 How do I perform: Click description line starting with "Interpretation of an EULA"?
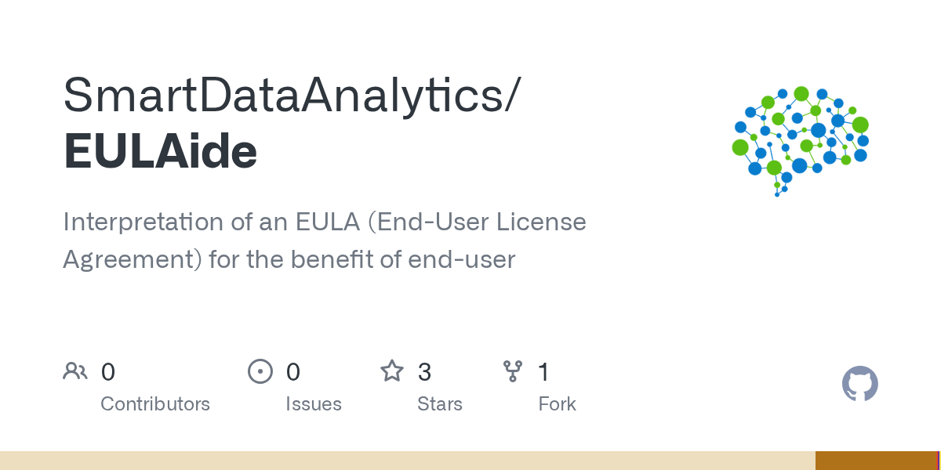325,222
